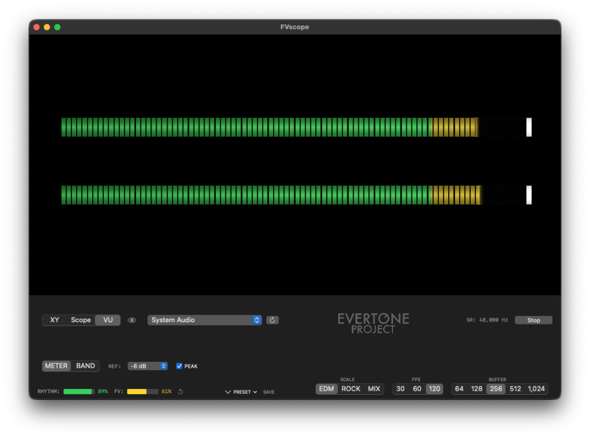
Task: Open the REF -6 dB dropdown
Action: pos(147,366)
